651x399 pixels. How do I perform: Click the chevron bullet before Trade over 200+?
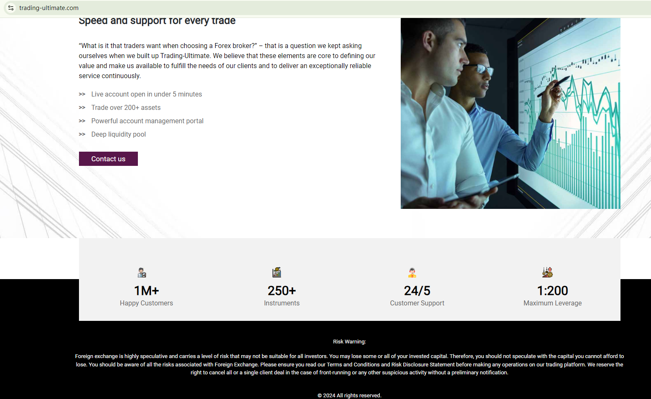coord(82,108)
